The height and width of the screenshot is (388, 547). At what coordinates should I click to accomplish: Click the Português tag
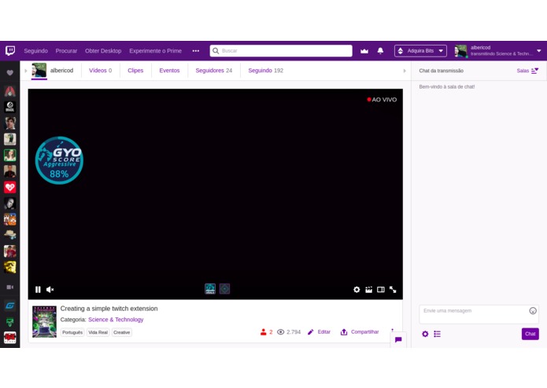click(x=72, y=332)
